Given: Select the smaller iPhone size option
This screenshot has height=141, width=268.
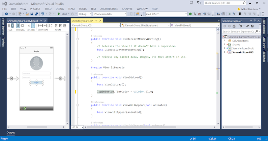Looking at the screenshot, I should tap(9, 26).
